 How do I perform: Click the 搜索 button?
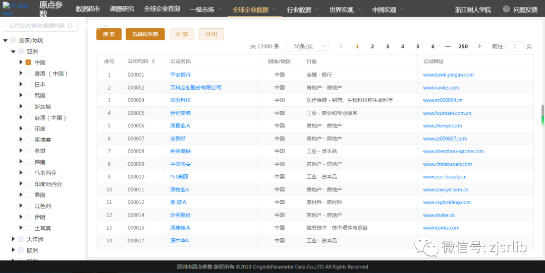[x=109, y=34]
